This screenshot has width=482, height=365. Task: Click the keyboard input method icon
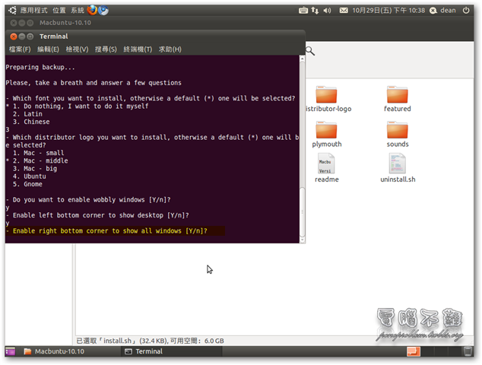tap(303, 11)
